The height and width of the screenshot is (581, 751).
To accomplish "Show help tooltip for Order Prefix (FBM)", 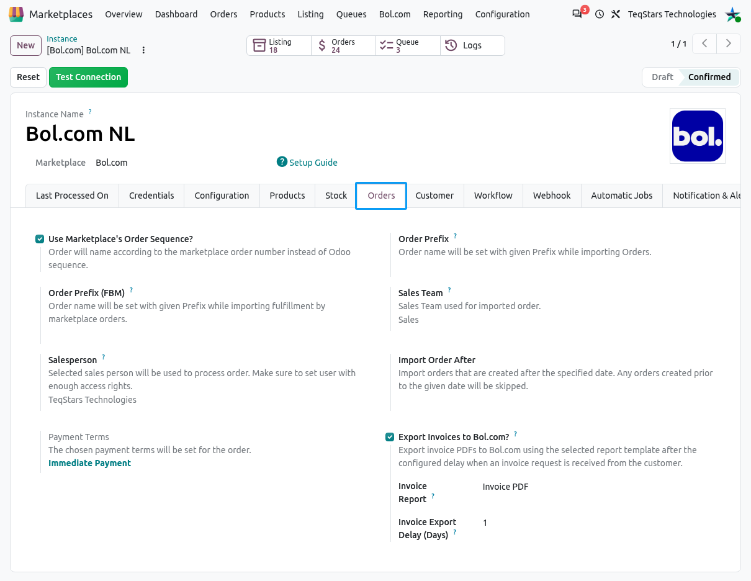I will pos(131,290).
